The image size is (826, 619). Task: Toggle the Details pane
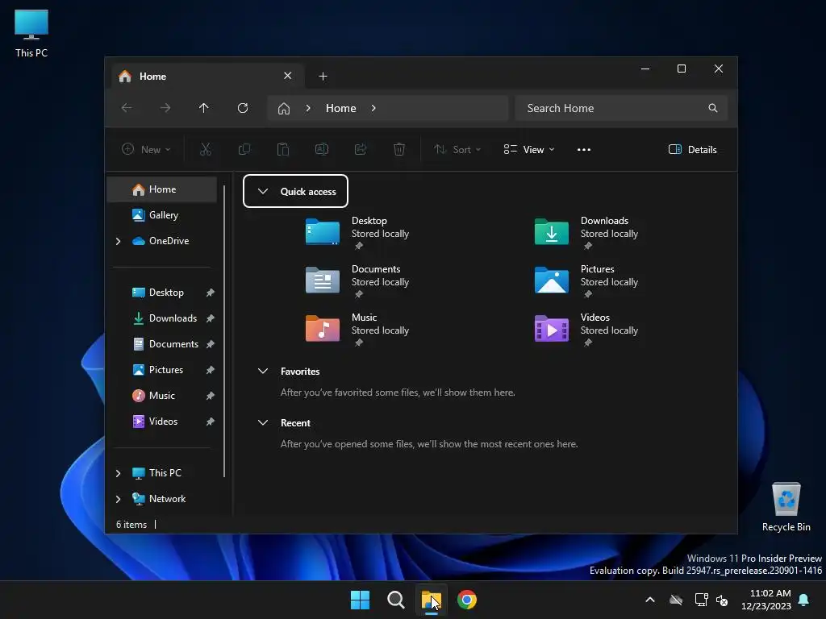tap(692, 149)
